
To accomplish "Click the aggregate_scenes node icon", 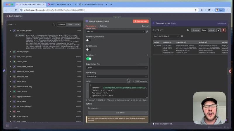I will point(14,97).
